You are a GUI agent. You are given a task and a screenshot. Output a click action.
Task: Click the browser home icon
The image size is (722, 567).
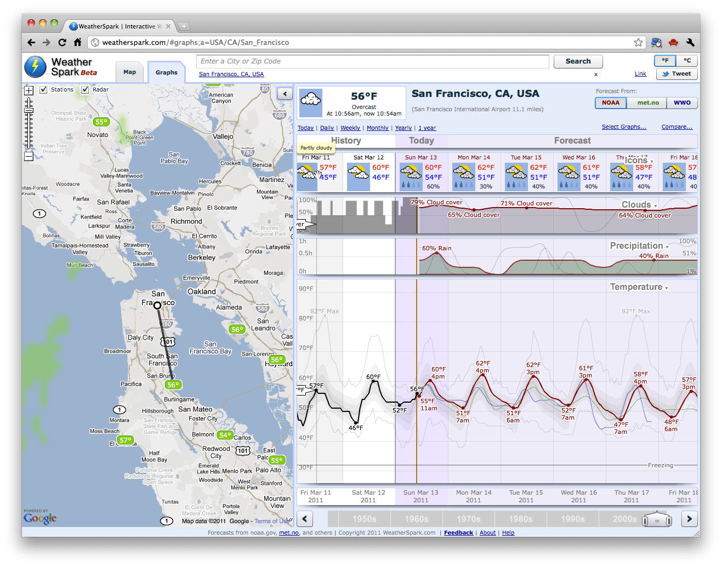pyautogui.click(x=78, y=42)
